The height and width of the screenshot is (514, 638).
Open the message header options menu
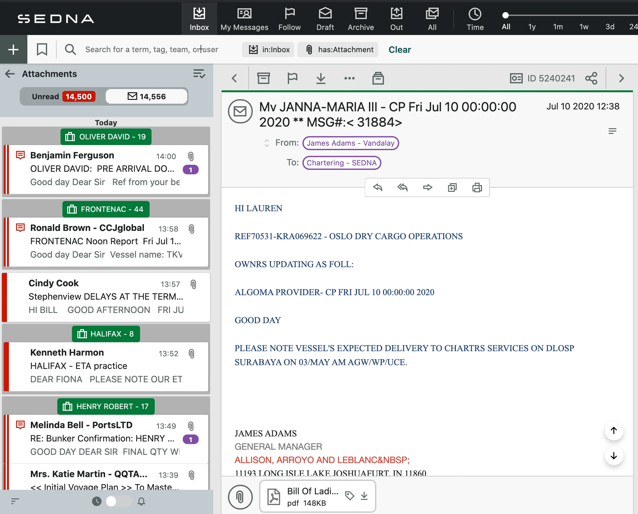click(613, 131)
